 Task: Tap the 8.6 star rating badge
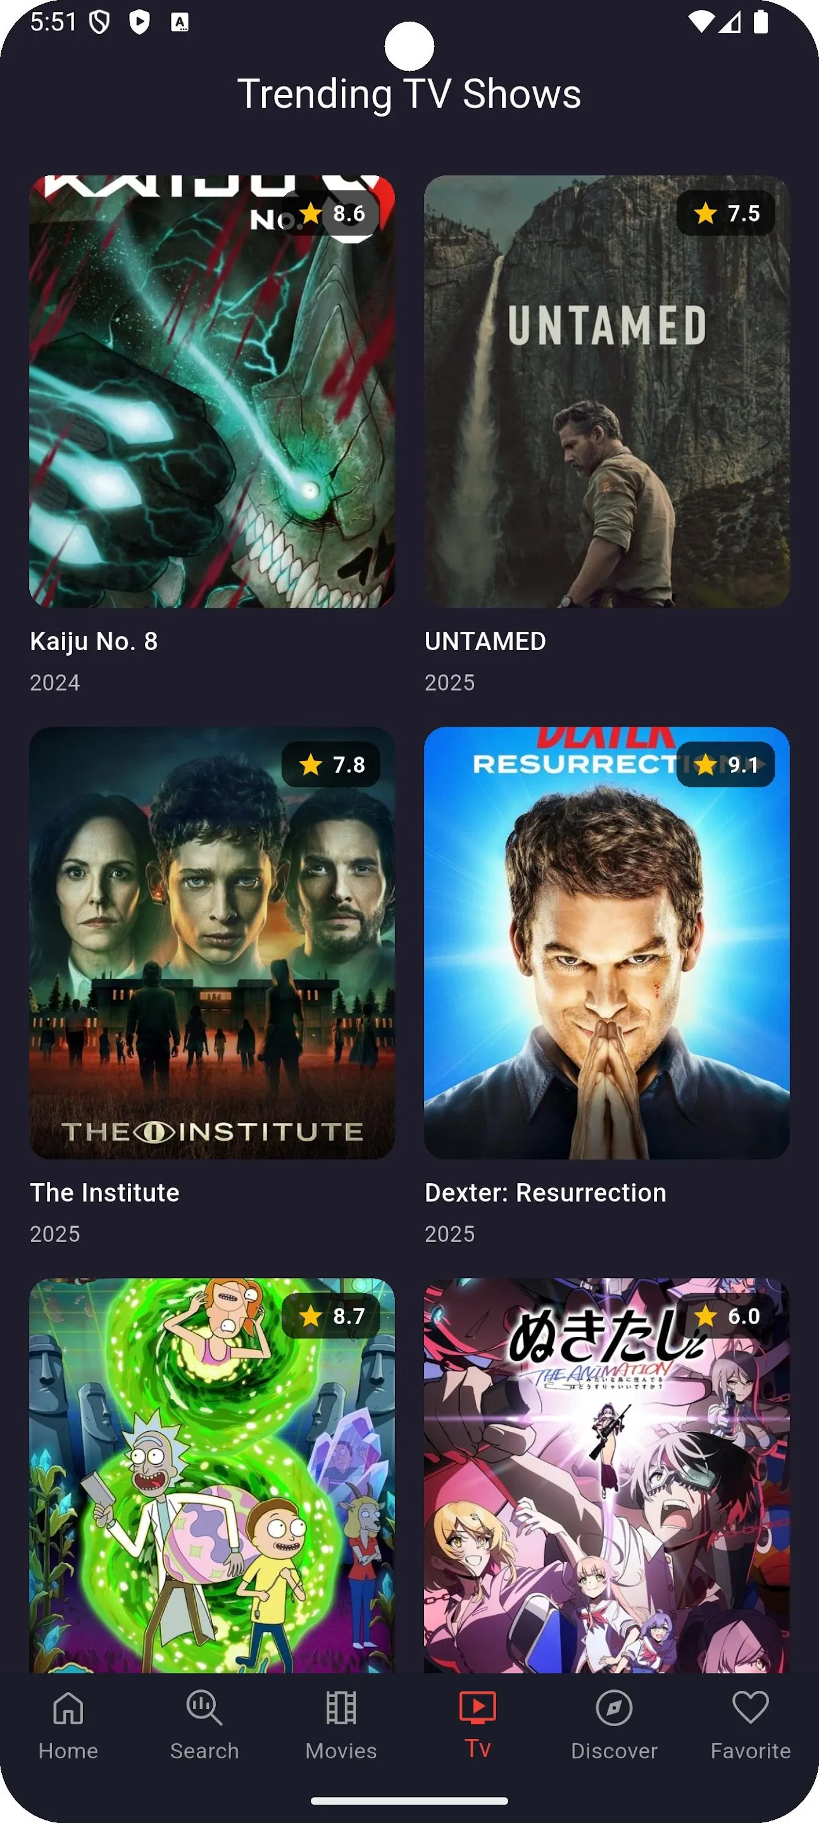[x=330, y=213]
